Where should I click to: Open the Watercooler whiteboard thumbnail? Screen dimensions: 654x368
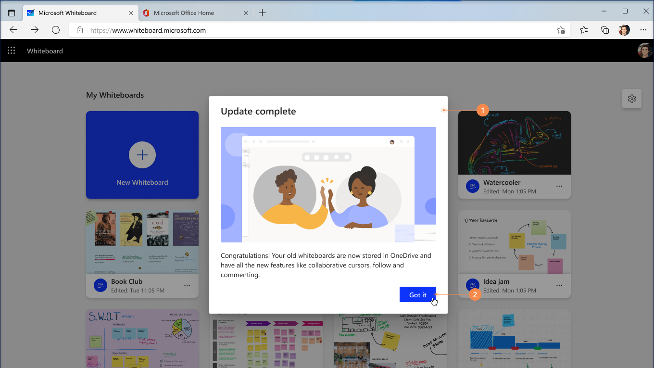(514, 143)
